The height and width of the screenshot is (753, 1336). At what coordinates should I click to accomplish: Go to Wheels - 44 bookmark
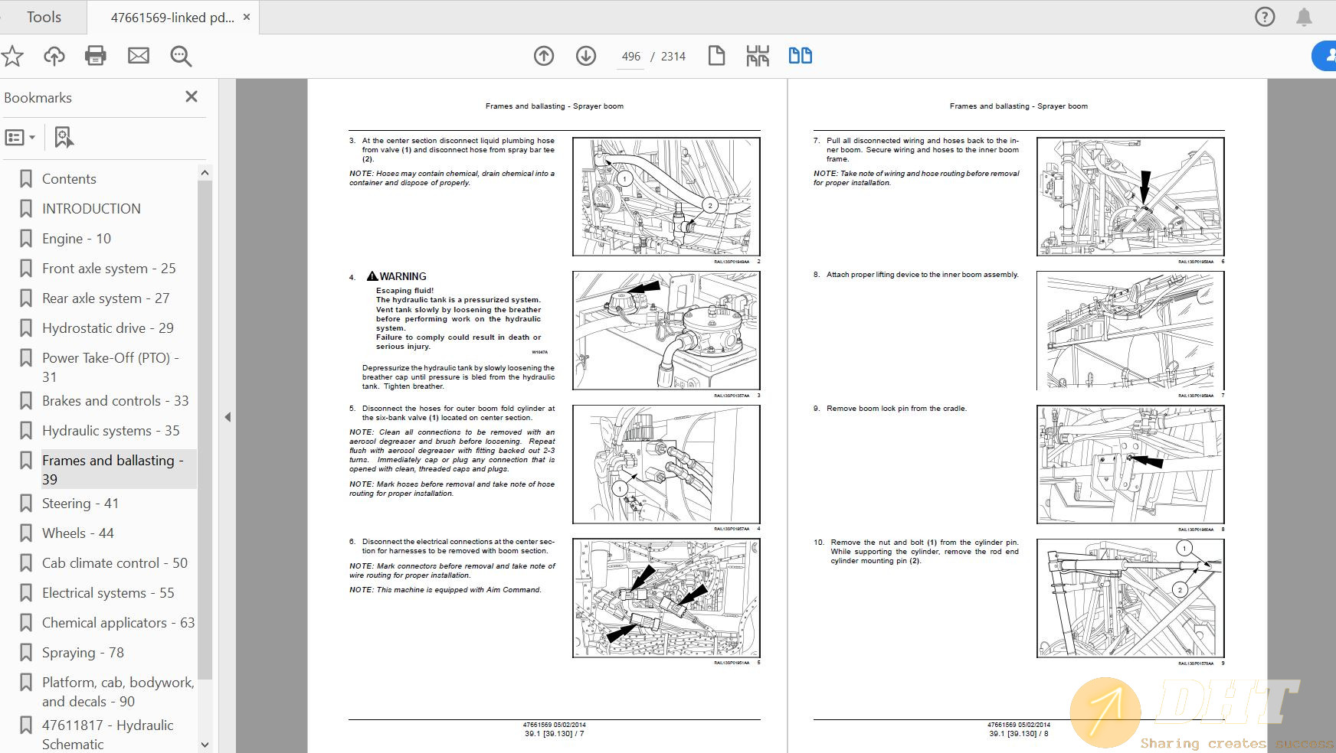click(78, 533)
